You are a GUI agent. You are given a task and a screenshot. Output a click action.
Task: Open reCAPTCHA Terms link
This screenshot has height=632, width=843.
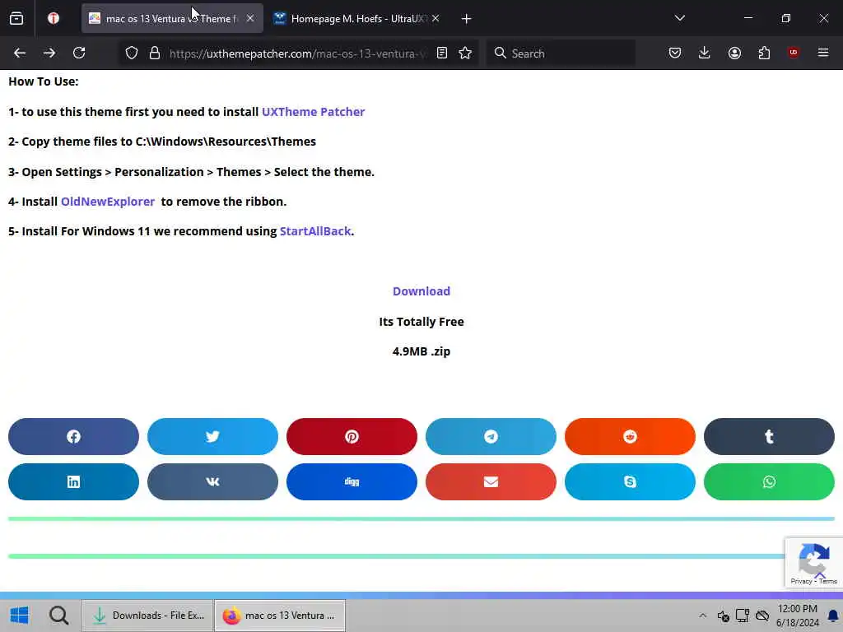tap(828, 581)
